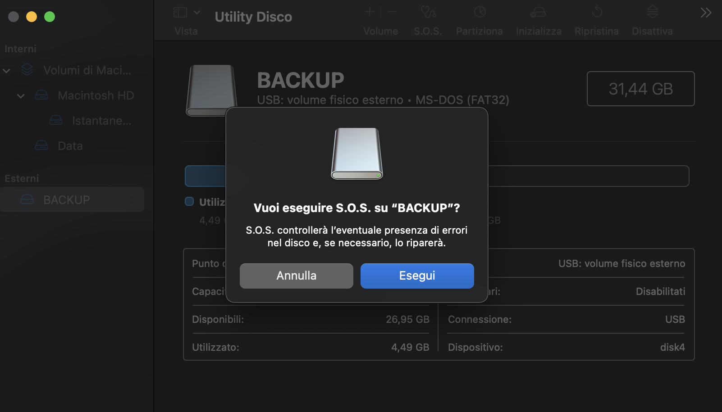Screen dimensions: 722x412
Task: Click the blue Utilizzato legend swatch
Action: 189,202
